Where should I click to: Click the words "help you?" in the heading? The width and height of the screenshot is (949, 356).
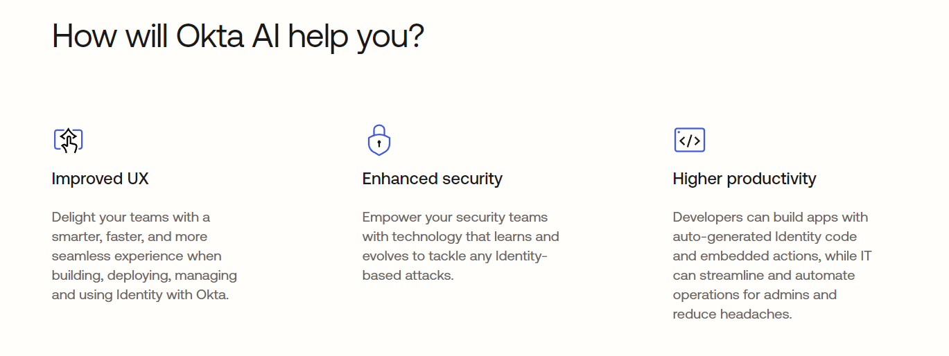click(x=355, y=36)
